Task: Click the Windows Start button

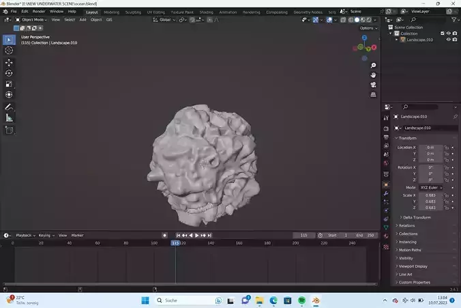Action: [x=145, y=300]
